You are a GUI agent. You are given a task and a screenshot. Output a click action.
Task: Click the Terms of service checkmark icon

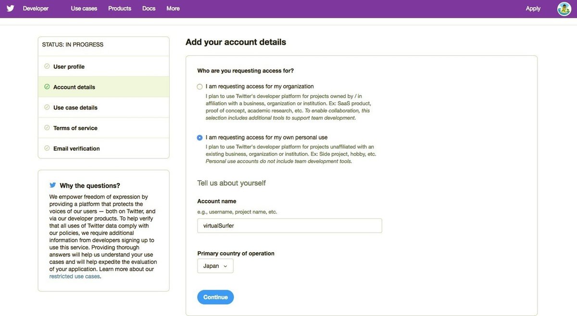coord(47,128)
